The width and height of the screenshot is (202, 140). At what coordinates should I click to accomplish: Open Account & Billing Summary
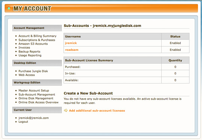[x=37, y=36]
